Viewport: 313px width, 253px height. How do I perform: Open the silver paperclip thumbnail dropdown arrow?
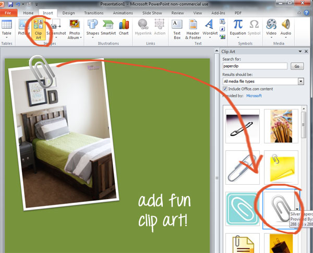coord(297,209)
